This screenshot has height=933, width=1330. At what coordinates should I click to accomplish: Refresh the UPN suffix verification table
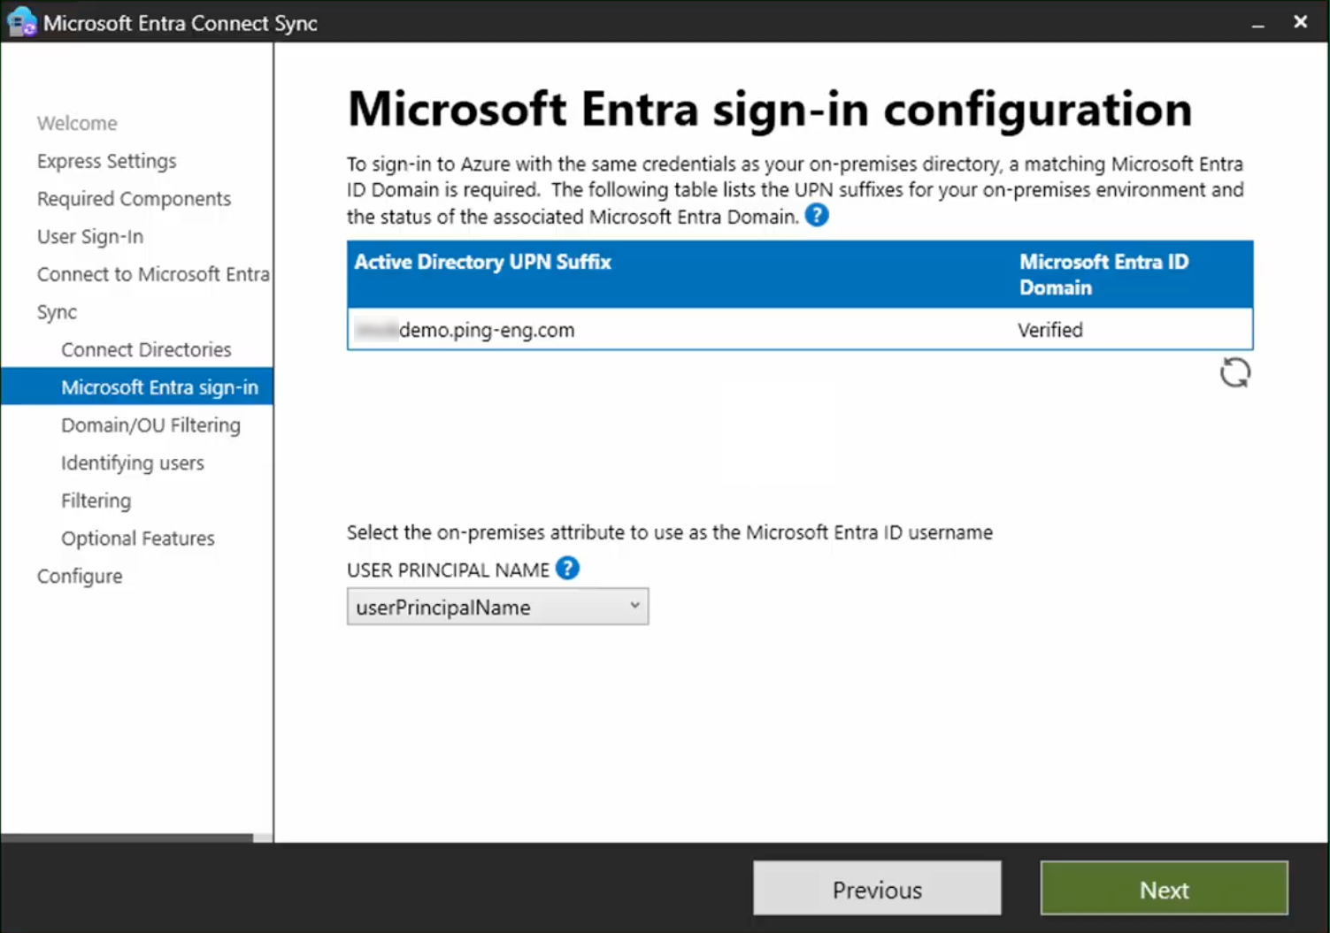pos(1235,372)
